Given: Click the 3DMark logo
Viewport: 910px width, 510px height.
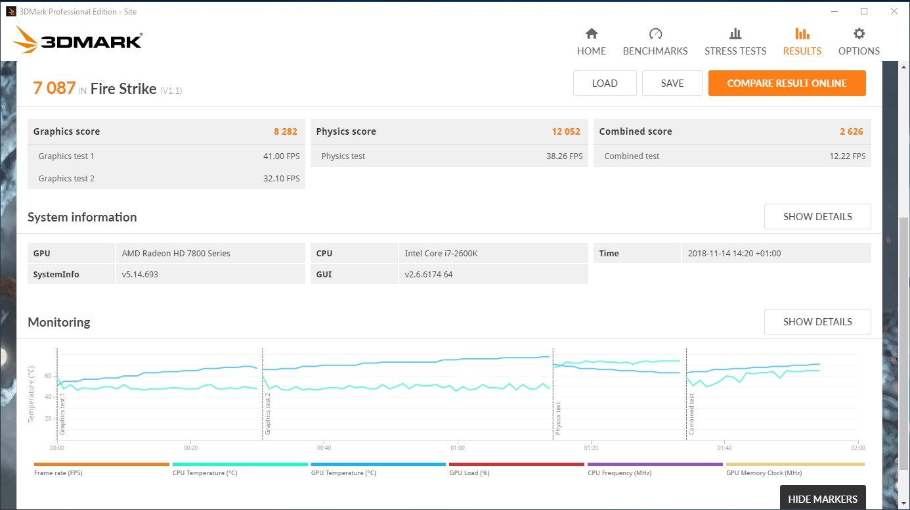Looking at the screenshot, I should 77,40.
